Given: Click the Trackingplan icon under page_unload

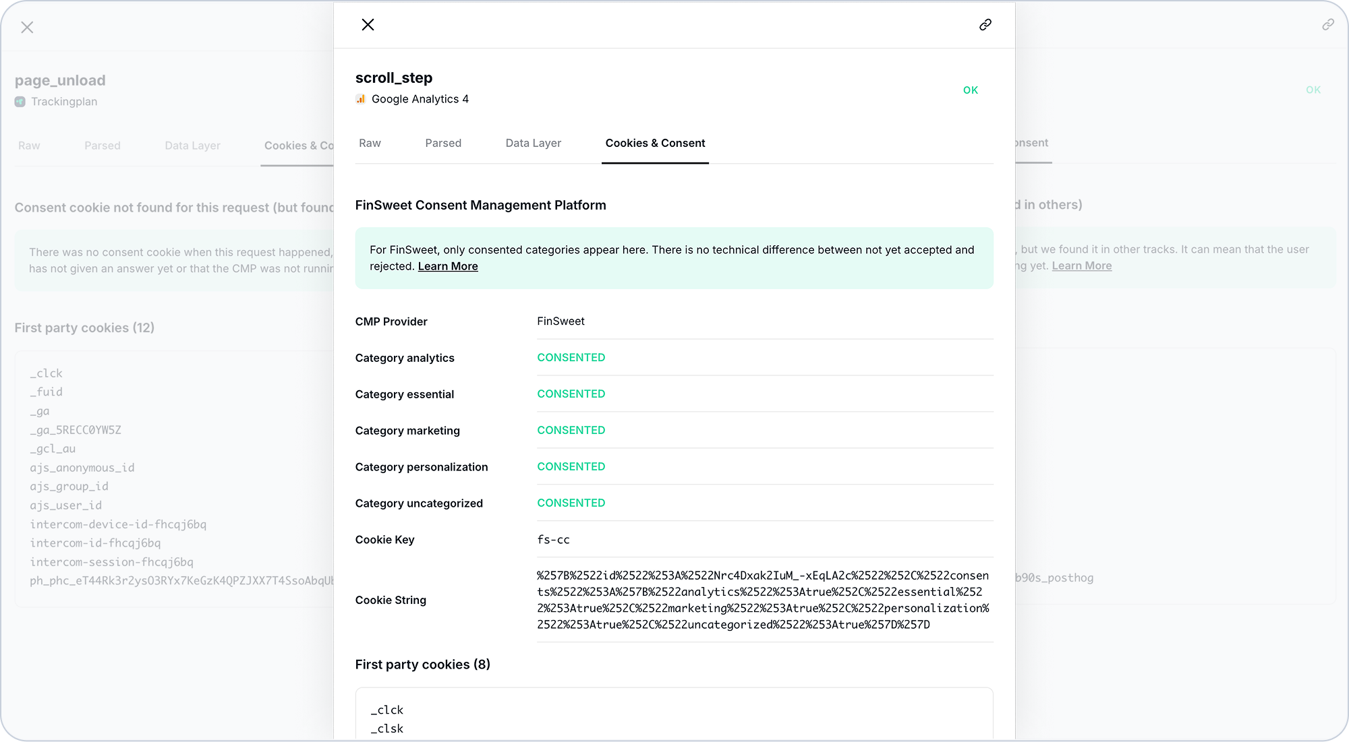Looking at the screenshot, I should pos(20,102).
